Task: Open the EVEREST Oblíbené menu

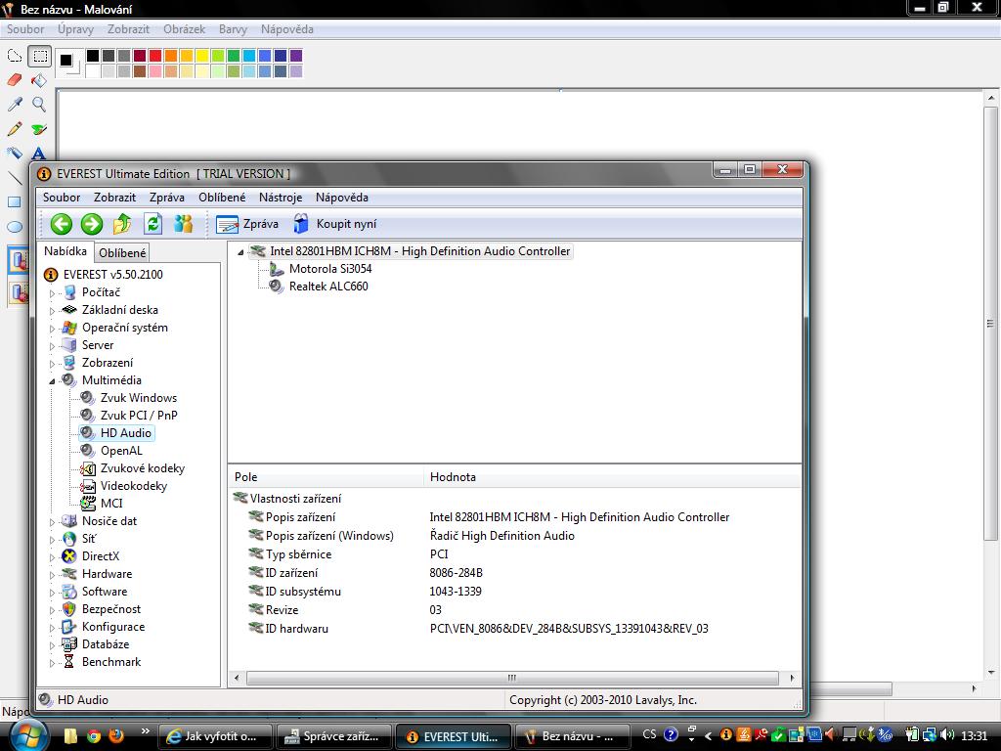Action: [222, 198]
